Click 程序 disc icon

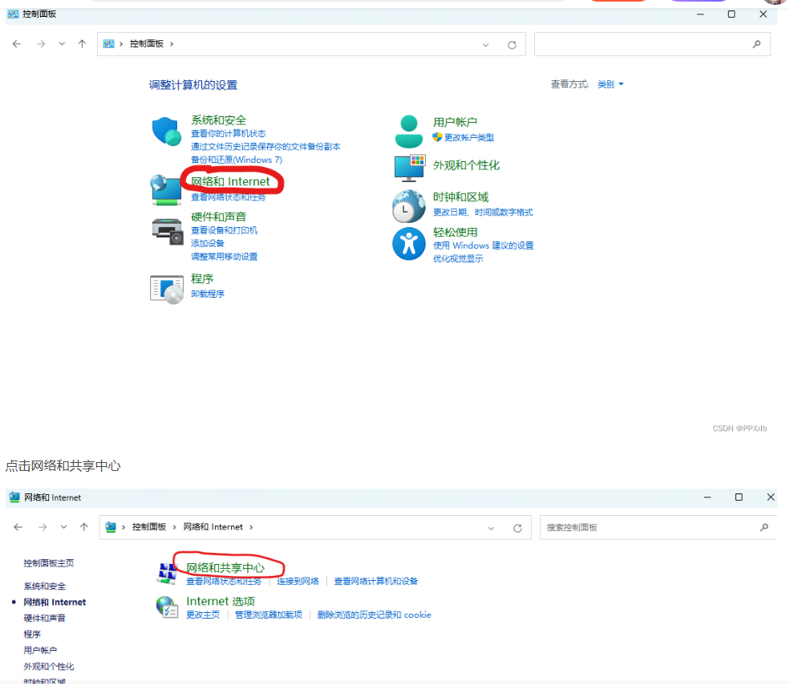(x=167, y=290)
